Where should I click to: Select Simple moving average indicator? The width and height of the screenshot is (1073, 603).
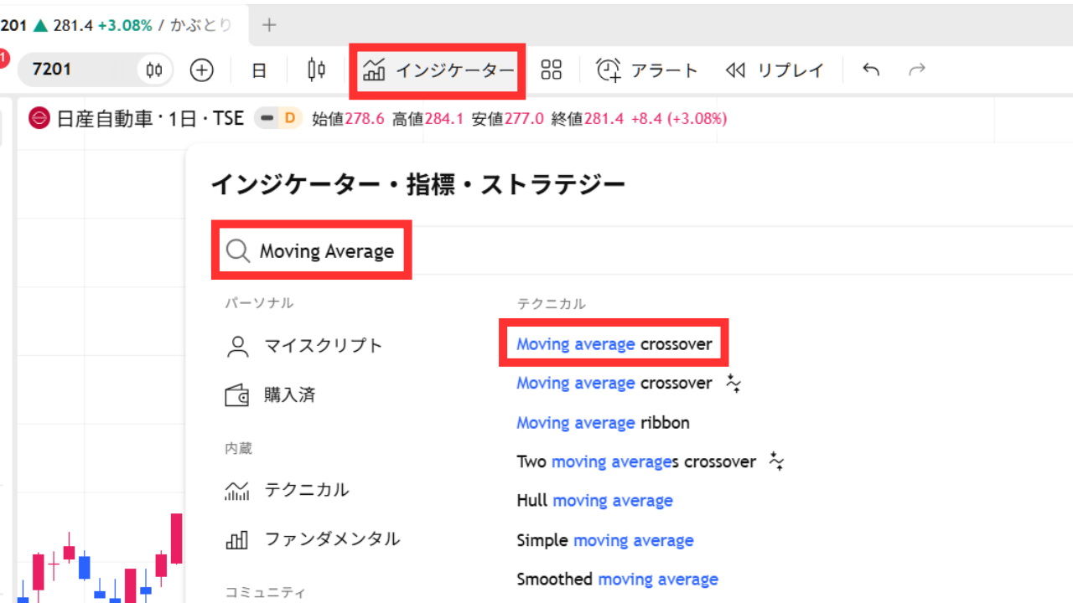(605, 540)
